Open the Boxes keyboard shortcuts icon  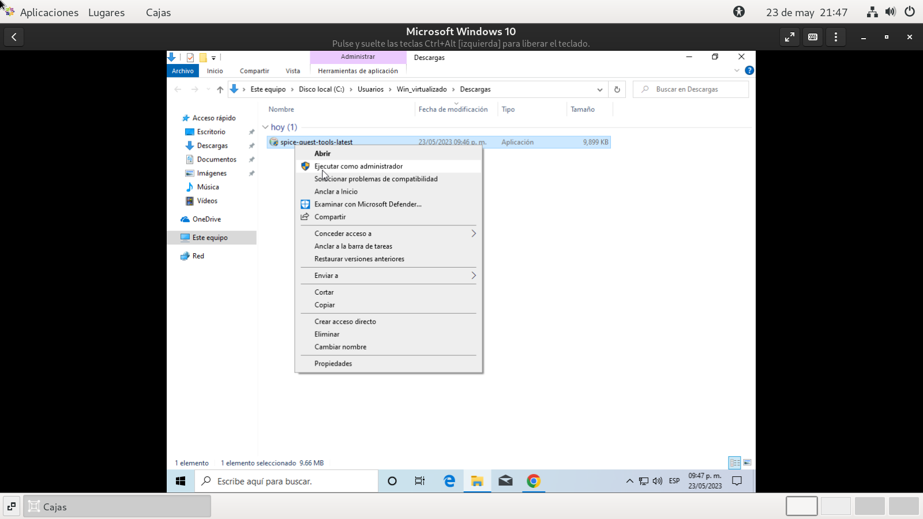coord(813,37)
